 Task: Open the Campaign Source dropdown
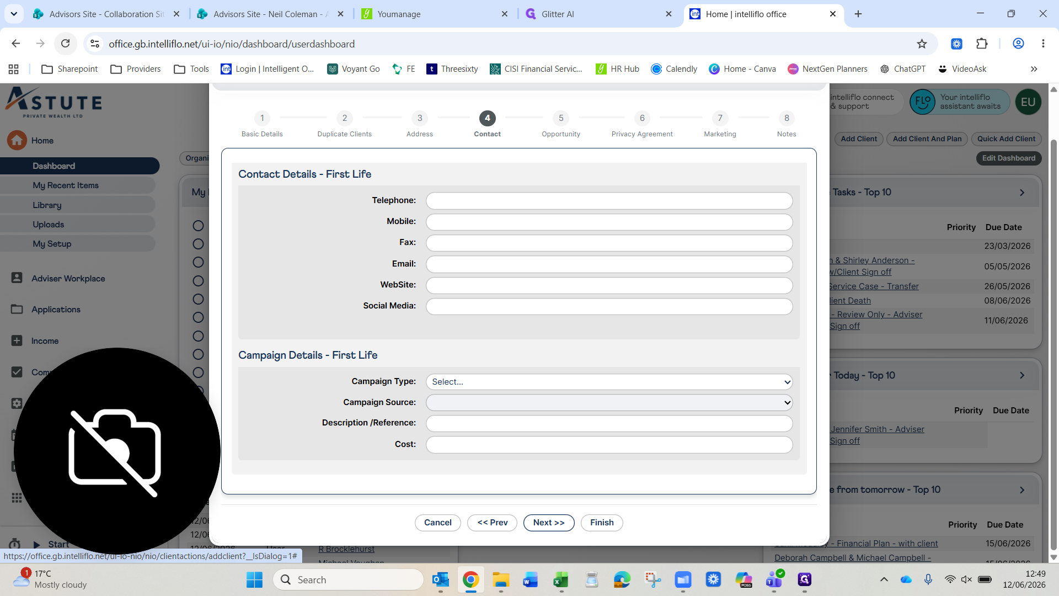point(609,402)
